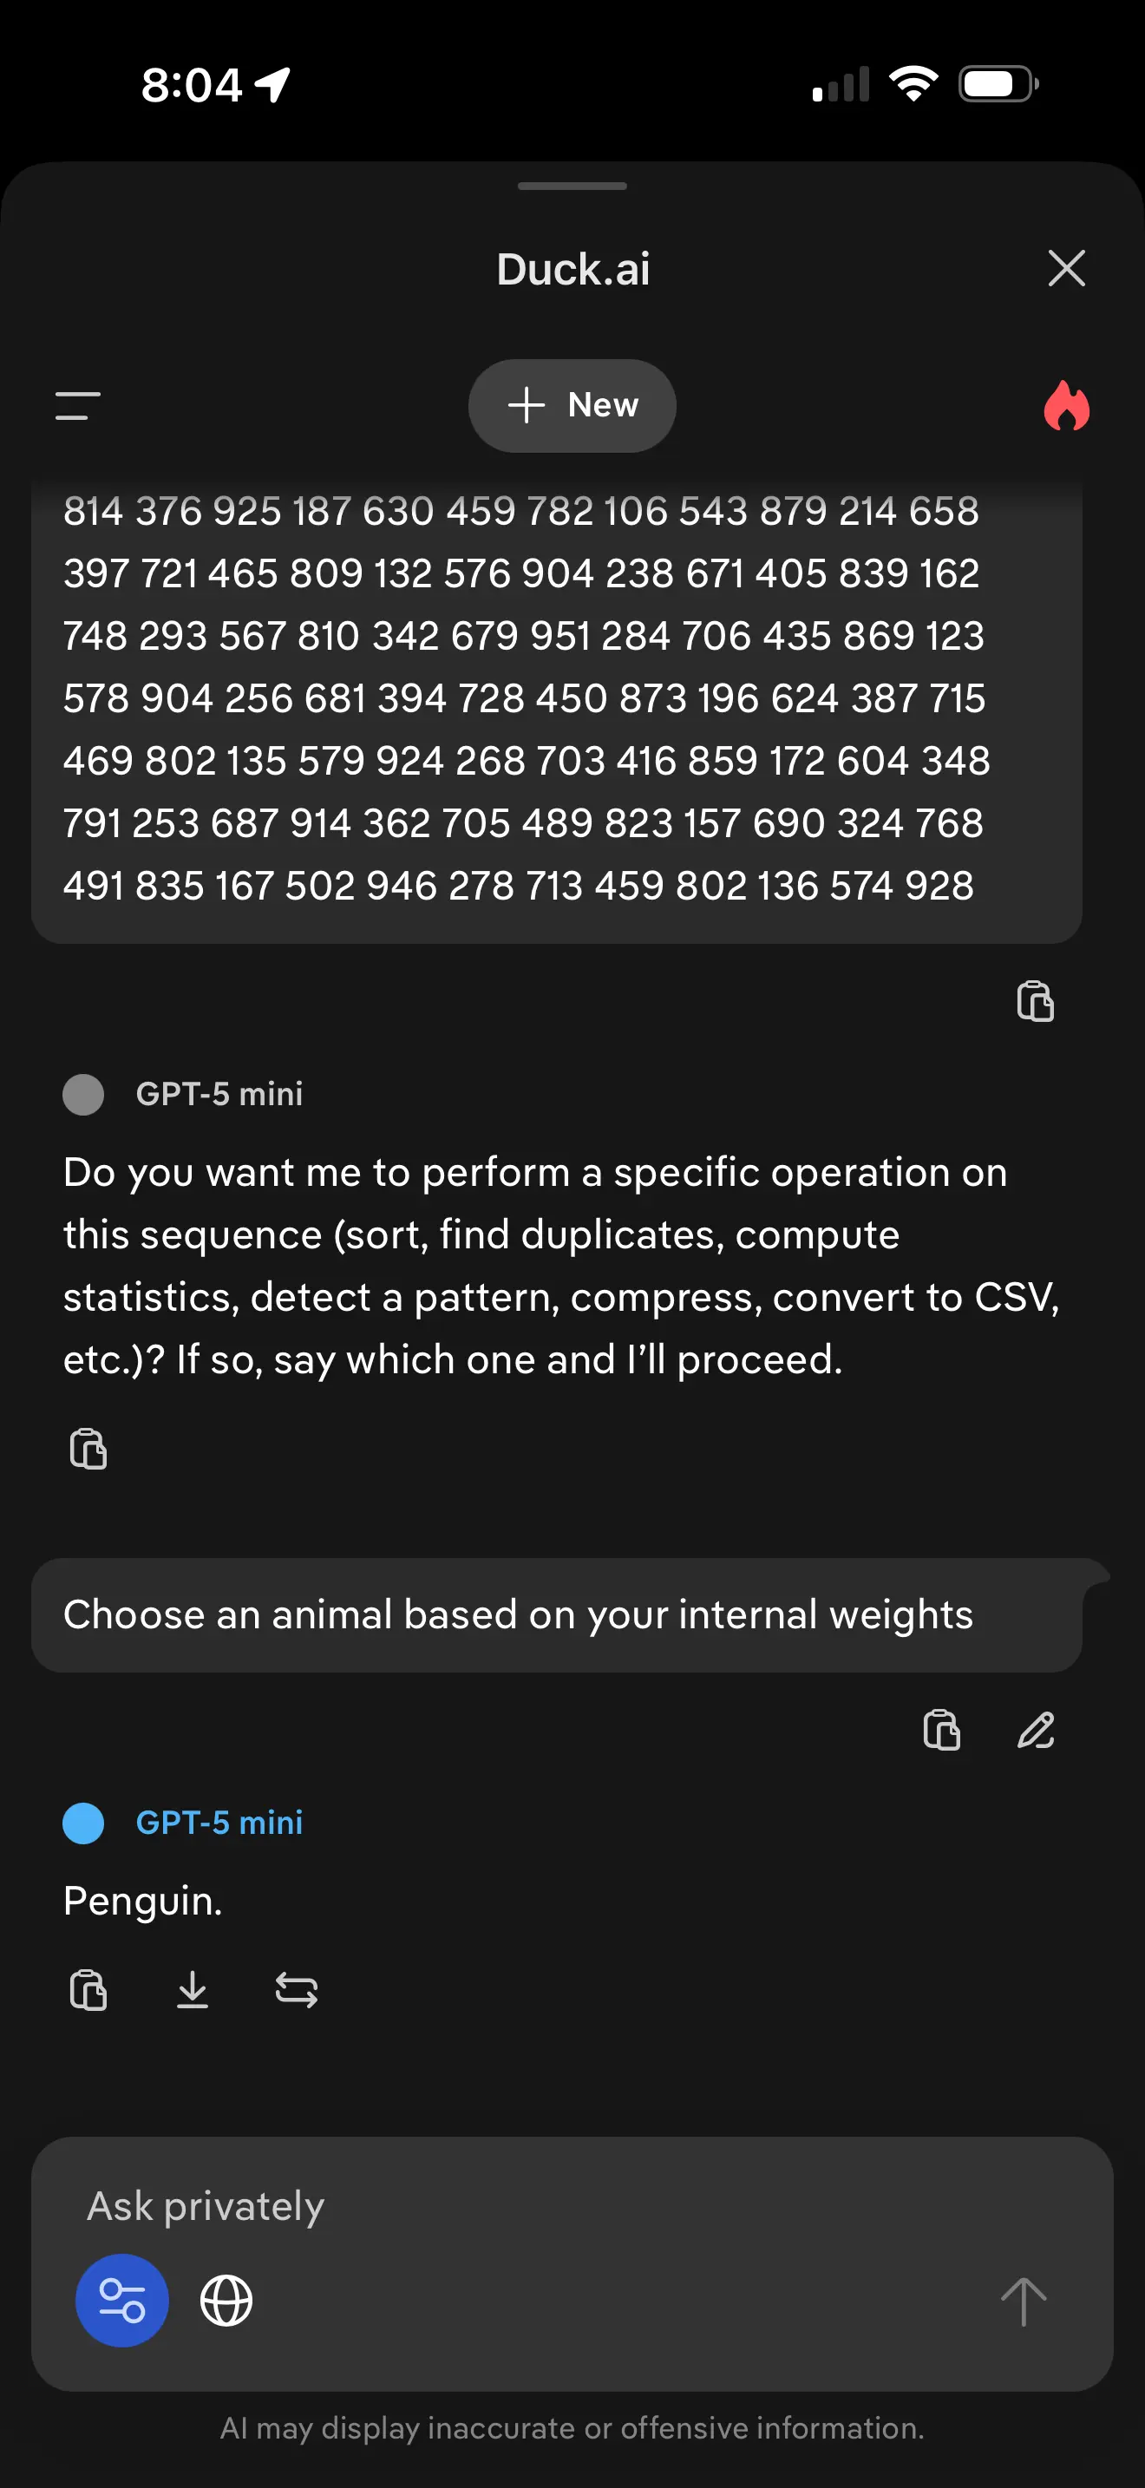1145x2488 pixels.
Task: Toggle web search globe icon
Action: pyautogui.click(x=226, y=2301)
